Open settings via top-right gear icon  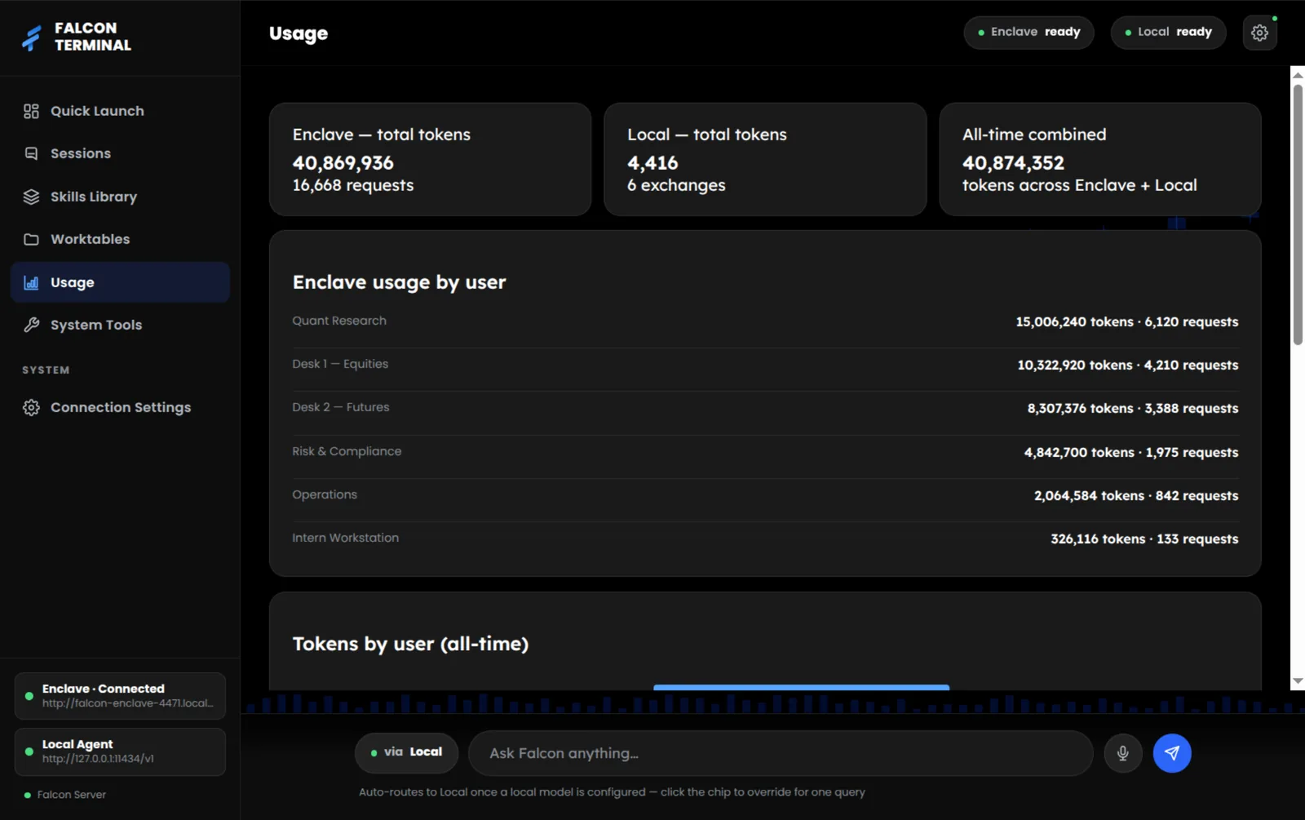(1260, 33)
